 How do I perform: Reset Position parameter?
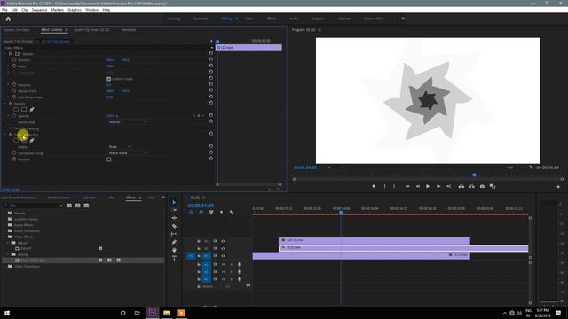pyautogui.click(x=211, y=59)
